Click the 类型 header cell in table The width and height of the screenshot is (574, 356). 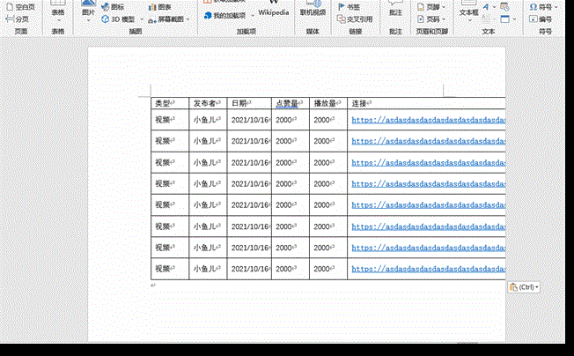pos(164,103)
